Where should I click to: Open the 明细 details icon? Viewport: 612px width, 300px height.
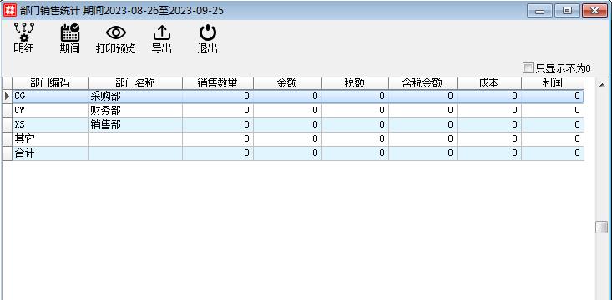pyautogui.click(x=24, y=38)
